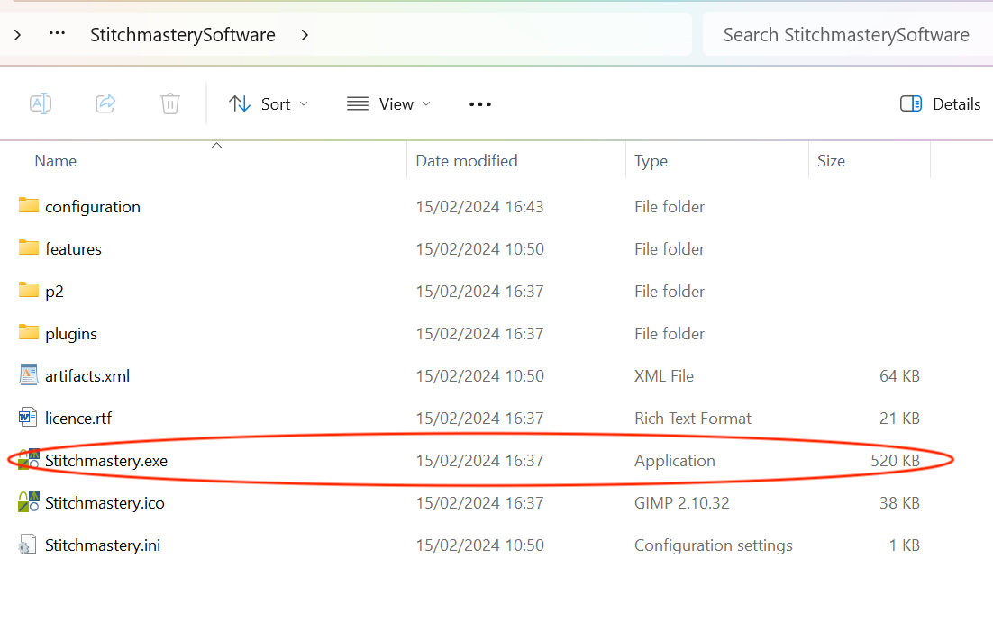Sort by the Size column header
This screenshot has height=630, width=993.
831,161
